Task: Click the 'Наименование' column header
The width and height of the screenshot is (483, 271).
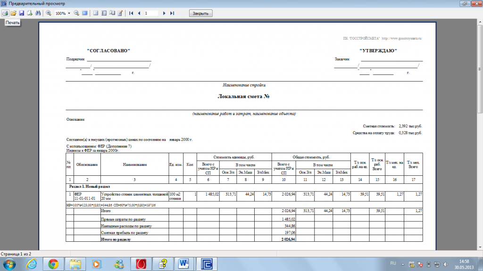Action: click(x=134, y=164)
